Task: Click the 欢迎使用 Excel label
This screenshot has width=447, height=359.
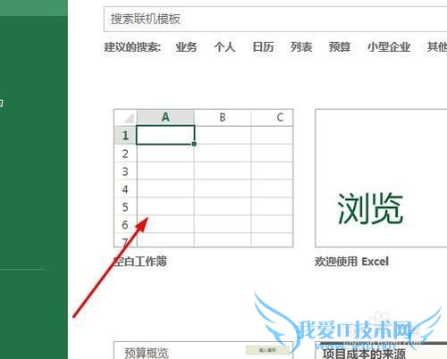Action: tap(351, 262)
